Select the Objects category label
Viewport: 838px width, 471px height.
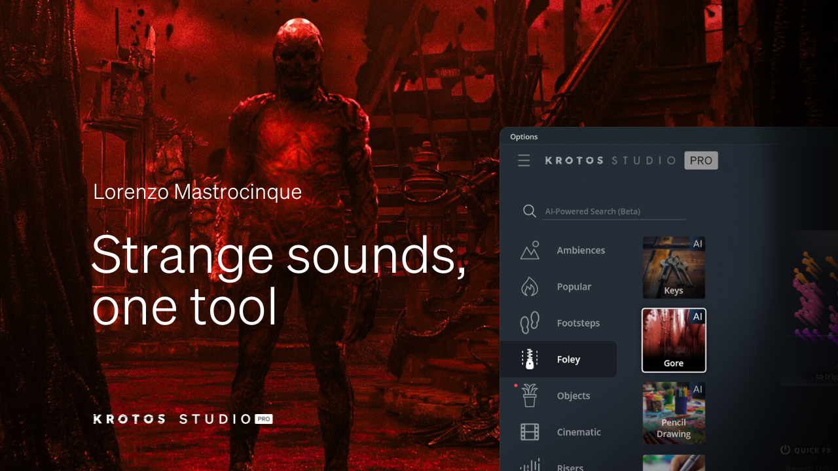[x=574, y=396]
